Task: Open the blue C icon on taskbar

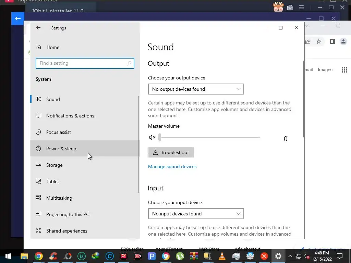Action: 110,256
